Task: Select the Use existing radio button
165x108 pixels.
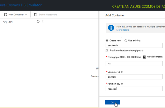Action: tap(126, 41)
